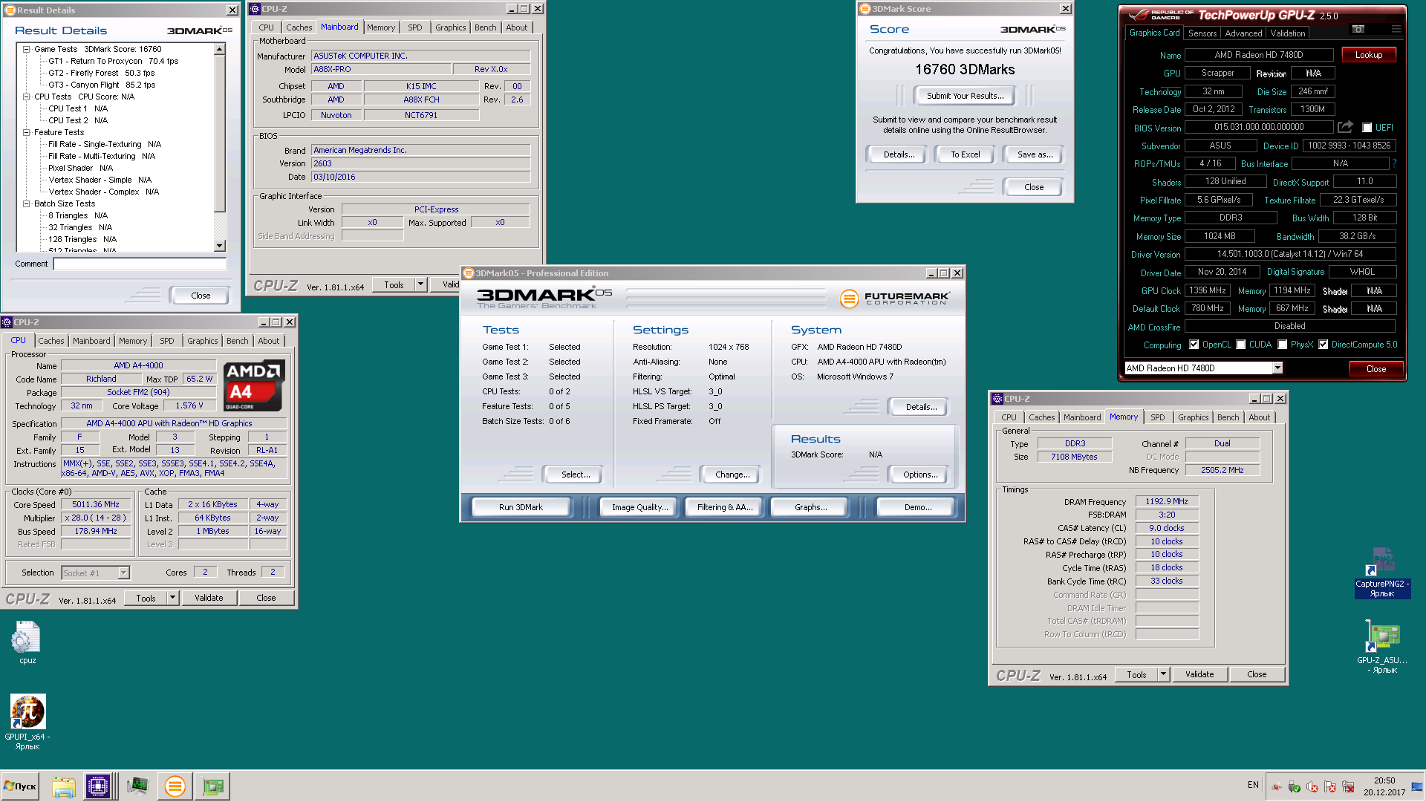Open the Пуск start button
Image resolution: width=1426 pixels, height=802 pixels.
(x=20, y=786)
